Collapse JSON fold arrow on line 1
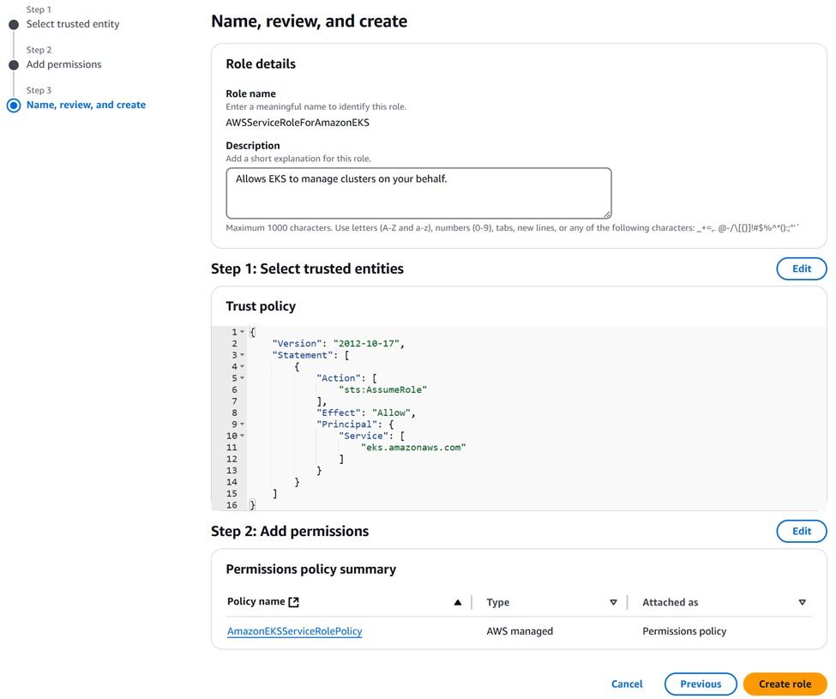Screen dimensions: 836x699 click(242, 332)
